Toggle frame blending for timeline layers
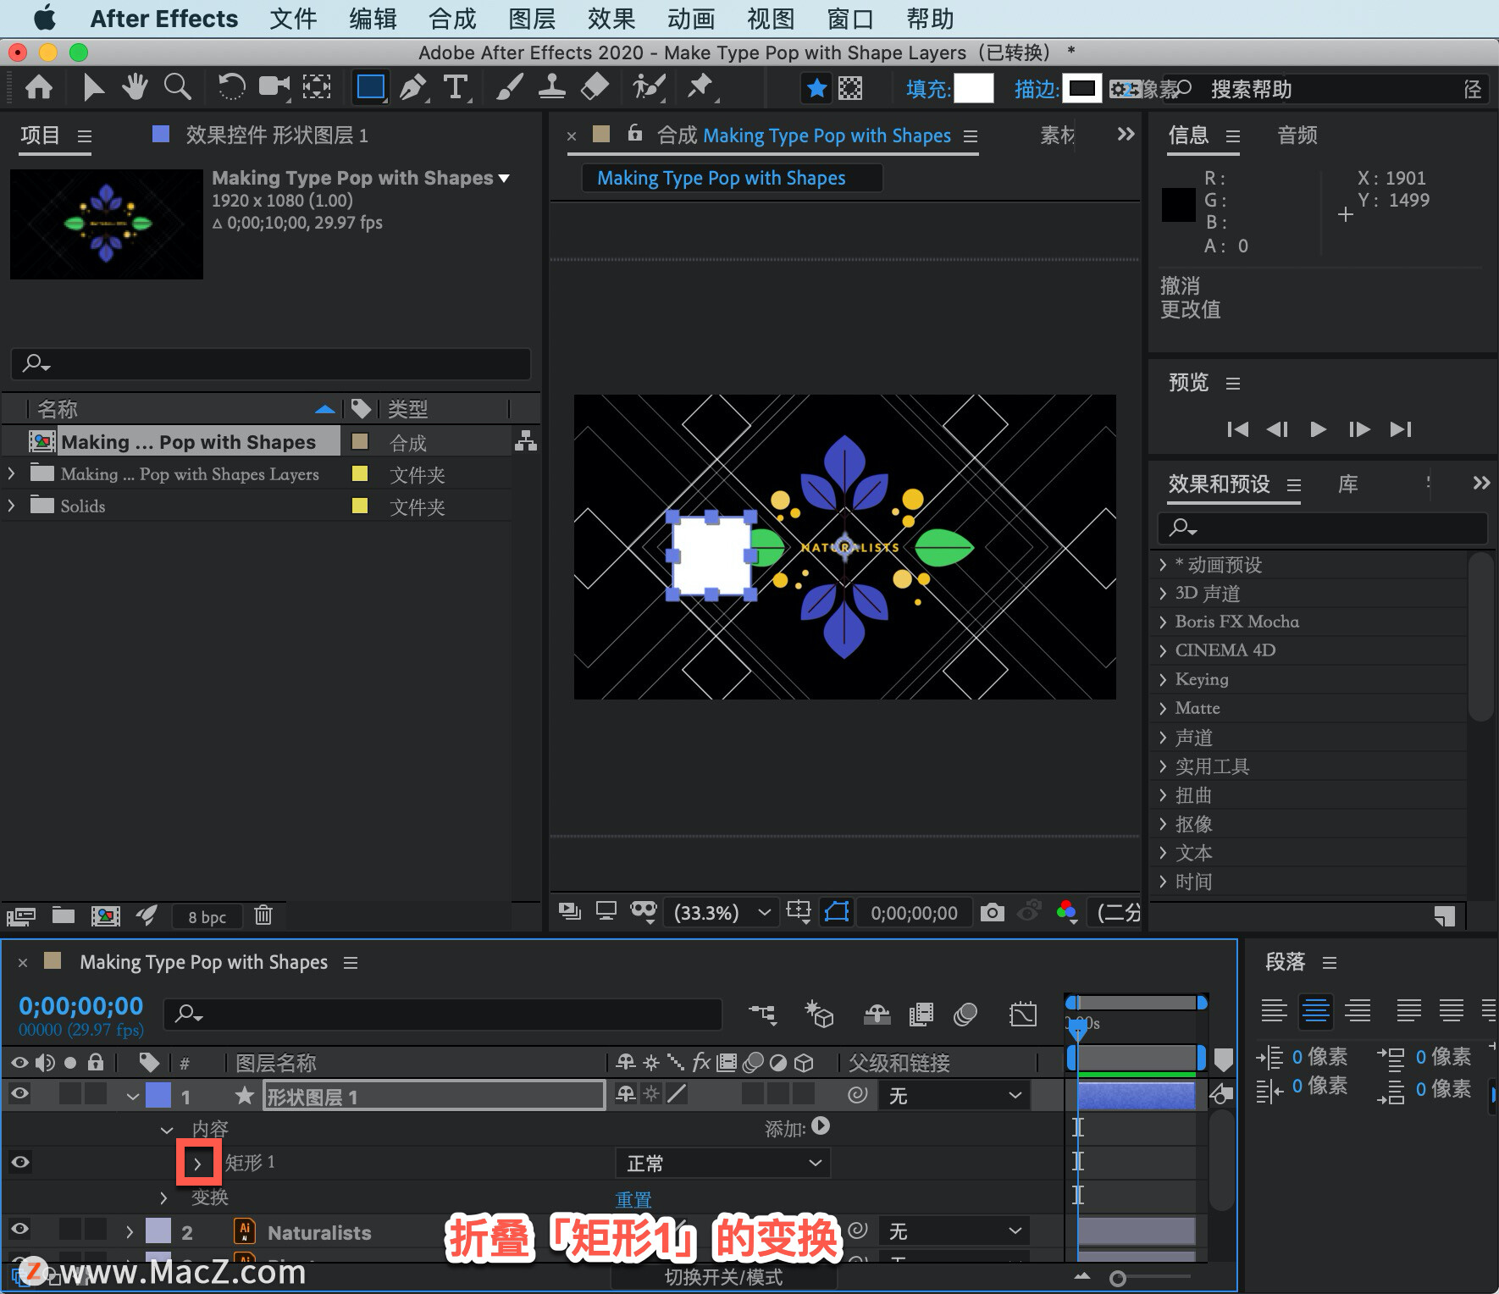This screenshot has width=1499, height=1294. point(921,1014)
